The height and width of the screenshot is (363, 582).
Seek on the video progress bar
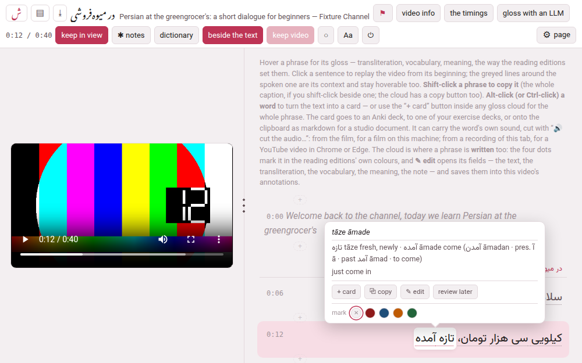pyautogui.click(x=122, y=254)
